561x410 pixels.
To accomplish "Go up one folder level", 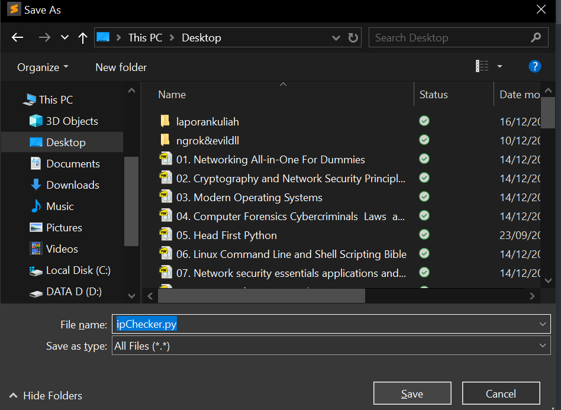I will tap(82, 37).
